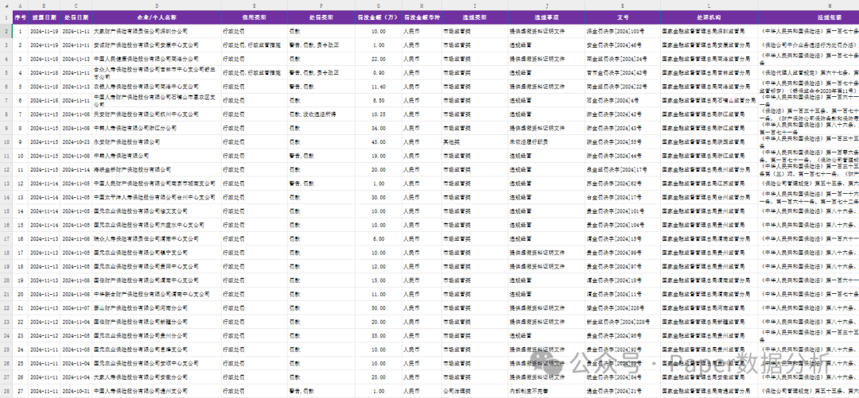Click the select-all corner triangle
Image resolution: width=859 pixels, height=398 pixels.
6,6
